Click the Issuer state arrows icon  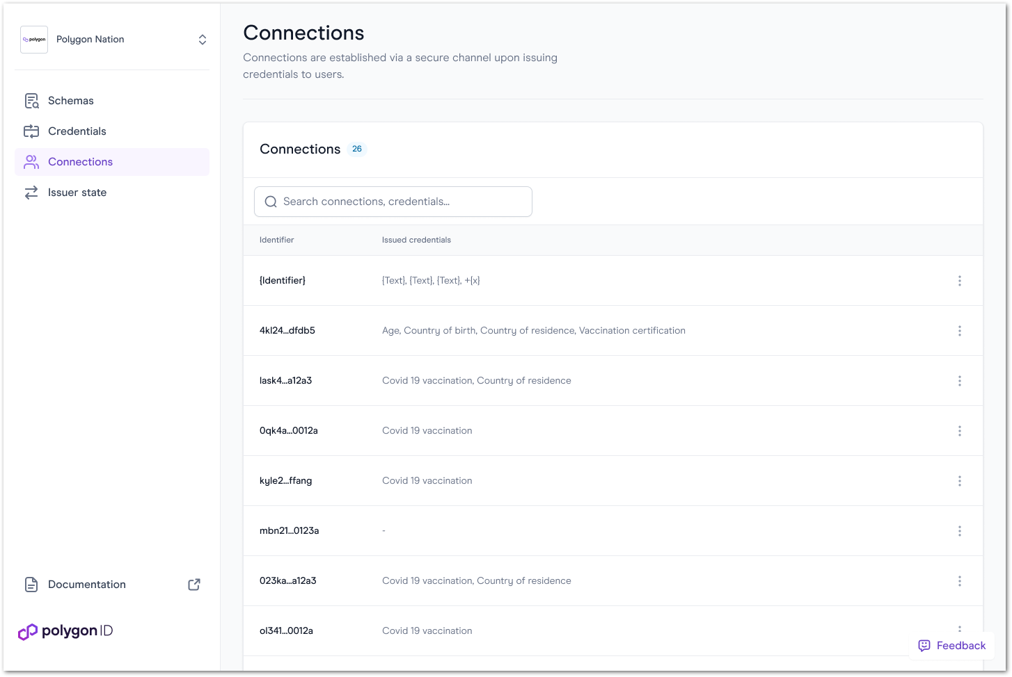coord(31,193)
